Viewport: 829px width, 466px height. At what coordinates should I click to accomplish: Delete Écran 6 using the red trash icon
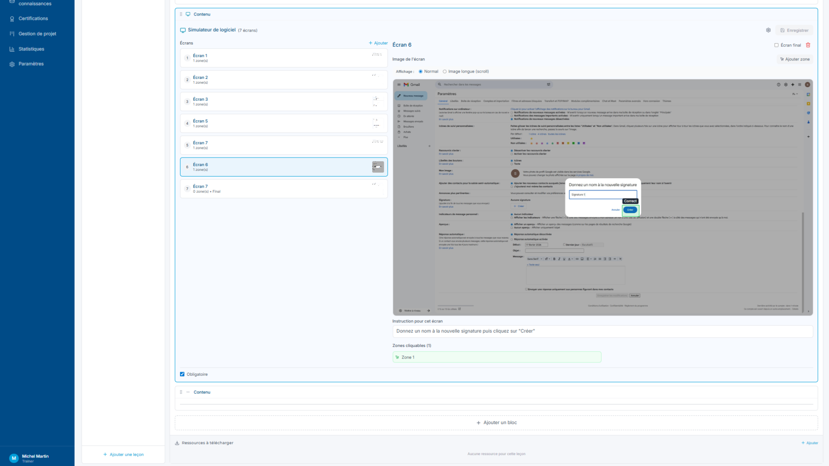pos(808,45)
